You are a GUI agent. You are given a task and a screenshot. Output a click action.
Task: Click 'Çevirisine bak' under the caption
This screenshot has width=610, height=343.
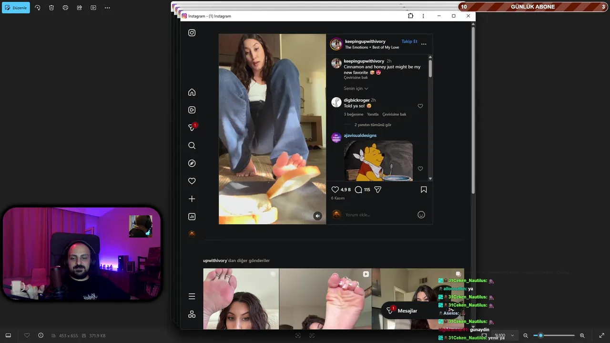point(356,78)
